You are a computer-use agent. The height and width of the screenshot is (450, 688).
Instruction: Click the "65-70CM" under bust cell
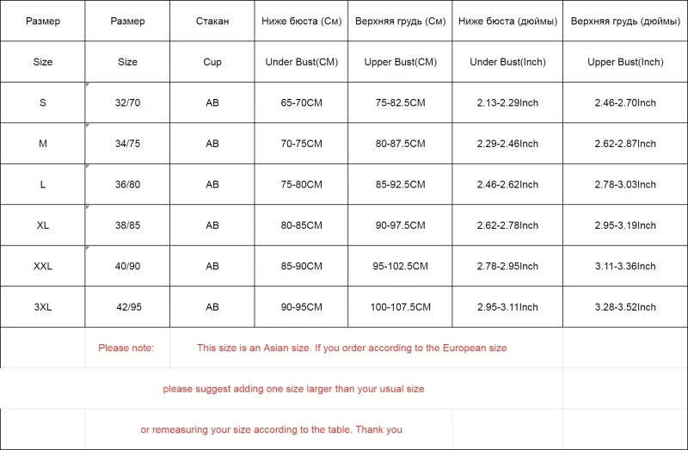[303, 103]
